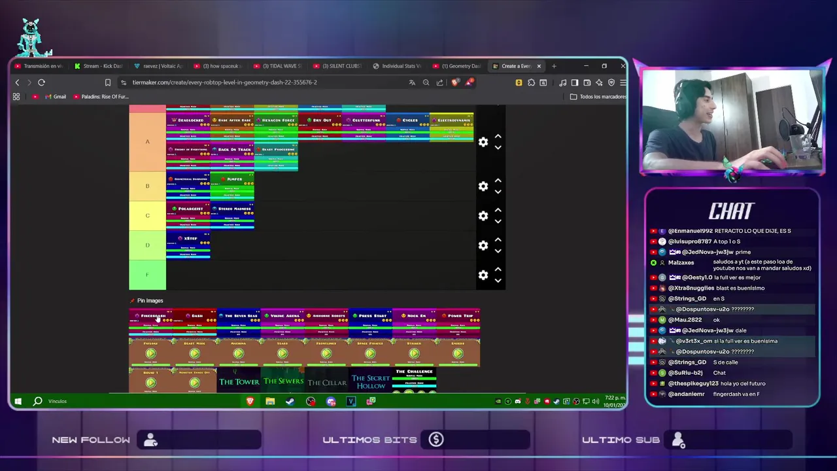Close the Create a Every tab

(539, 66)
